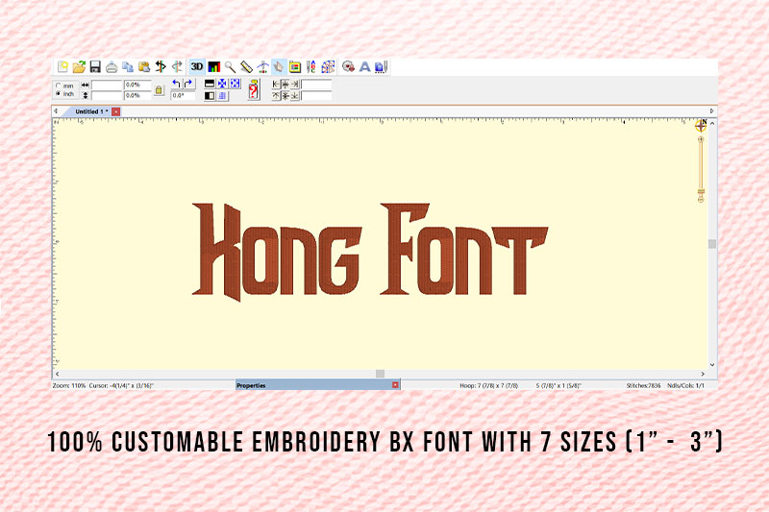Click the vertical scrollbar thumb
This screenshot has height=512, width=769.
pyautogui.click(x=712, y=243)
